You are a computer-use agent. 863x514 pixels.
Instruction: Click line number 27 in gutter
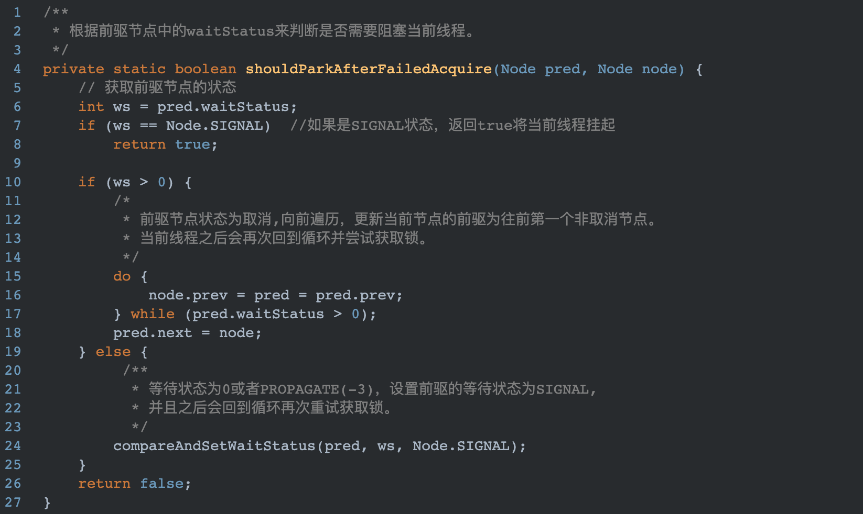click(13, 502)
